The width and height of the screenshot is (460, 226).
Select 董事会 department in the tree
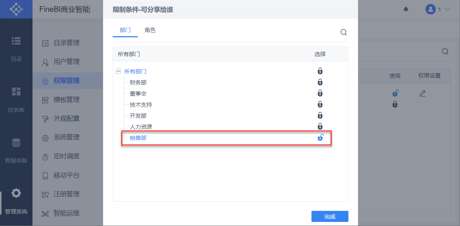pos(138,93)
